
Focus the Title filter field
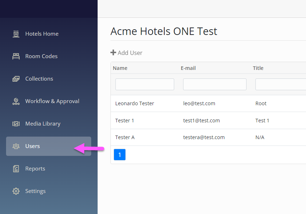[281, 85]
